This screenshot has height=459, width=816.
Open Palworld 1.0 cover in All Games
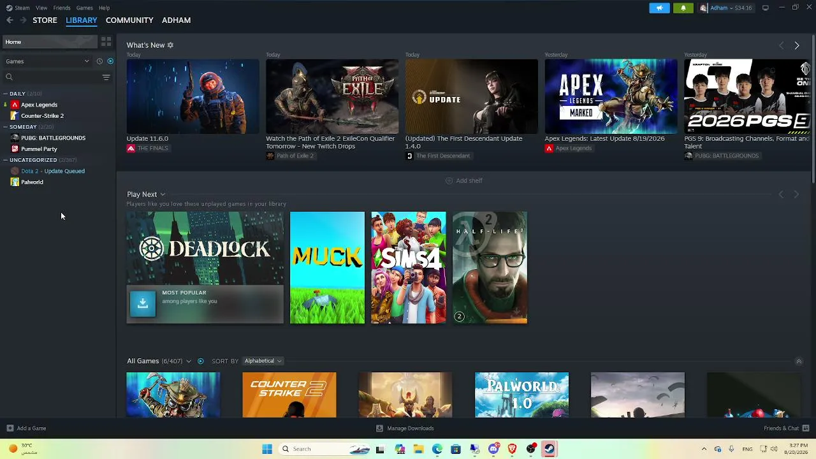pos(521,395)
